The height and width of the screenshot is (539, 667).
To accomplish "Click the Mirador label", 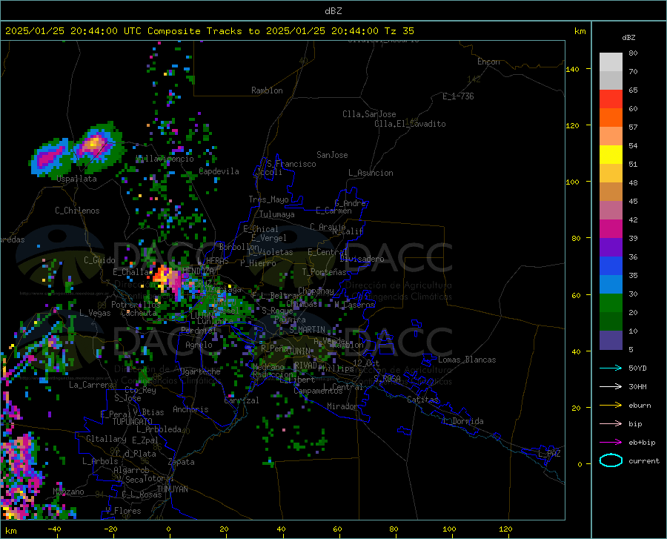I will [342, 406].
